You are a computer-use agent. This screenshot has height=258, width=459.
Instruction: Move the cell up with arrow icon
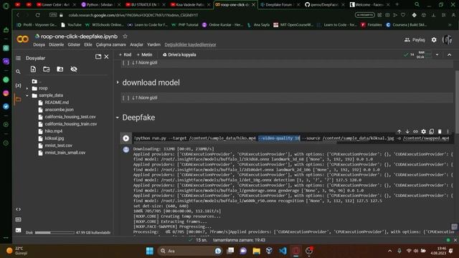click(399, 132)
